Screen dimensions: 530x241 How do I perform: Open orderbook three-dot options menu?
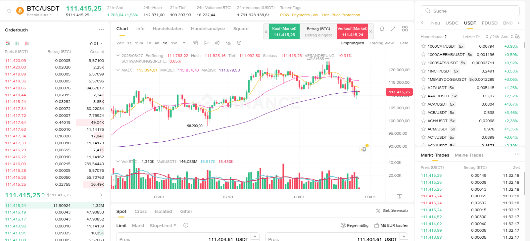click(x=101, y=29)
